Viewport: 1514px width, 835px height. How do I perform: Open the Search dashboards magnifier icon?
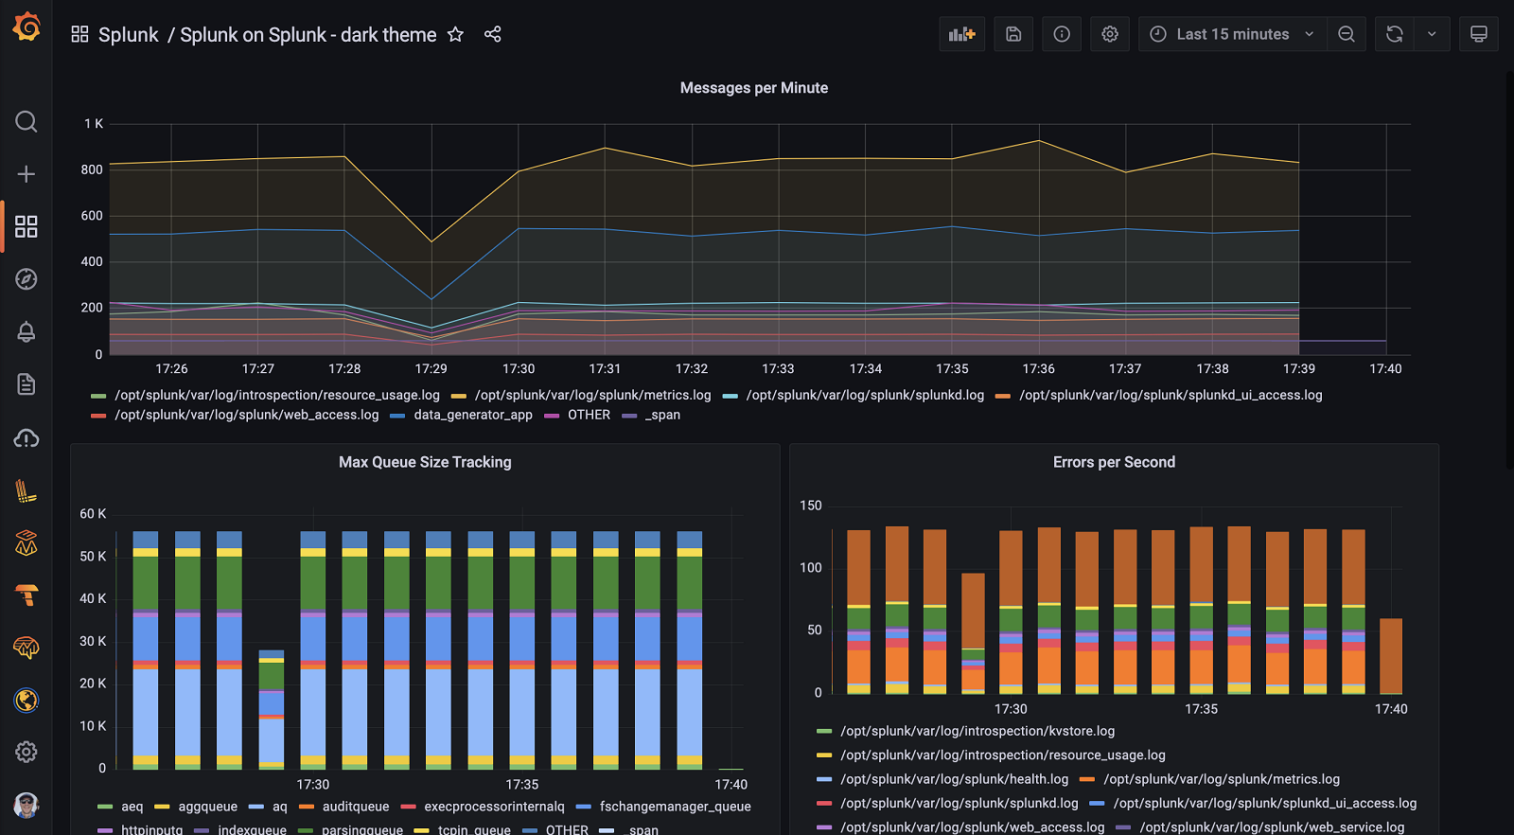pyautogui.click(x=26, y=121)
